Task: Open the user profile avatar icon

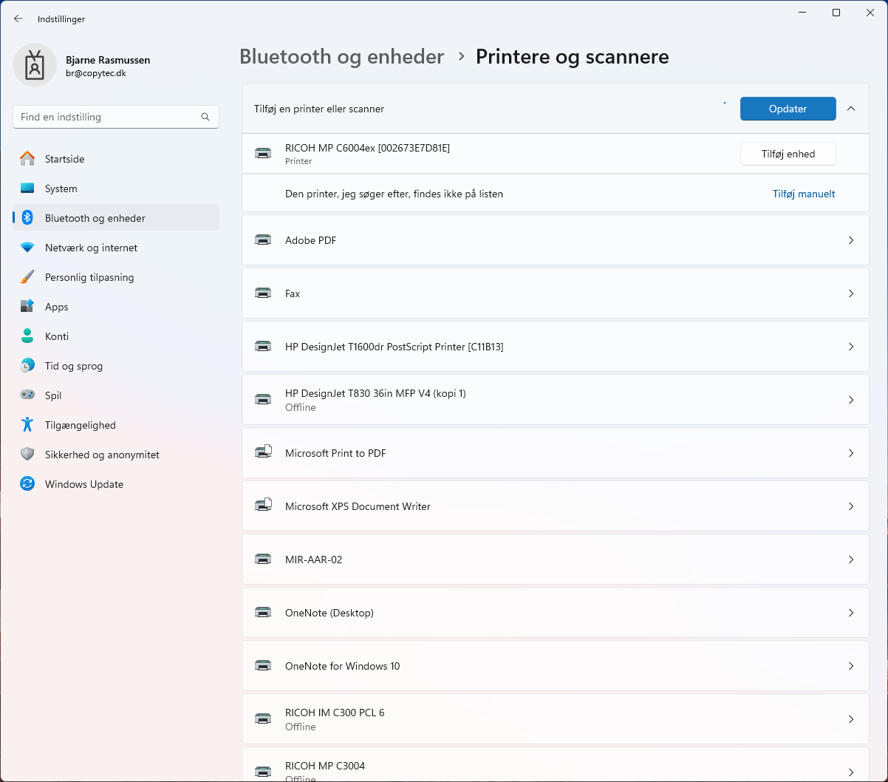Action: [35, 65]
